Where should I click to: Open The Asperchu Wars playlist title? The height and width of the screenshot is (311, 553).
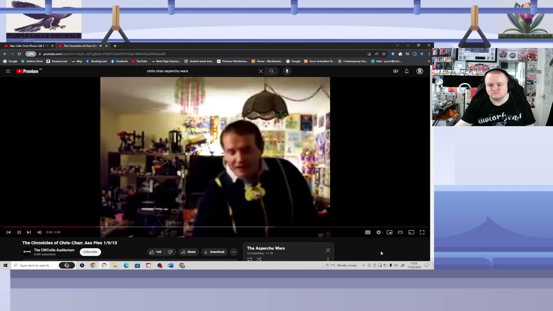[x=266, y=248]
